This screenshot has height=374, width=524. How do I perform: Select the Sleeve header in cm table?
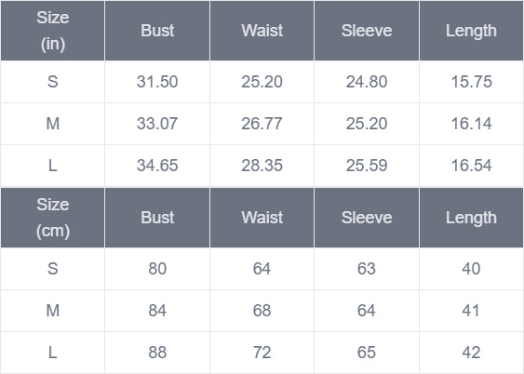point(367,218)
